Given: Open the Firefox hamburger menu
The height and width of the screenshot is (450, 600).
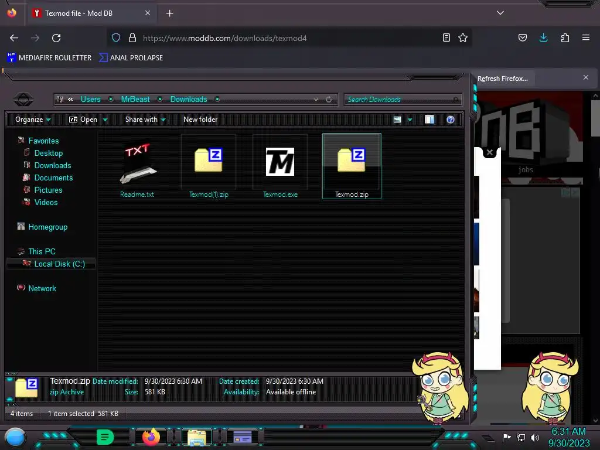Looking at the screenshot, I should (586, 37).
